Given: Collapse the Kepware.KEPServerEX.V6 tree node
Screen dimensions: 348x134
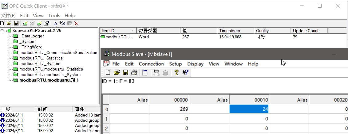Looking at the screenshot, I should (2, 31).
